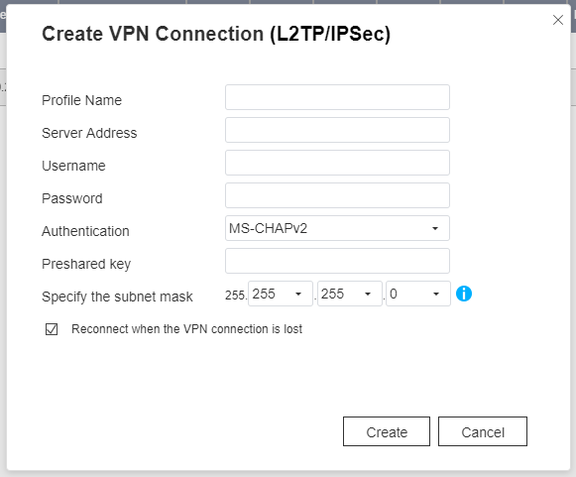Click the 'Reconnect when the VPN connection is lost' label
Image resolution: width=576 pixels, height=477 pixels.
click(186, 329)
